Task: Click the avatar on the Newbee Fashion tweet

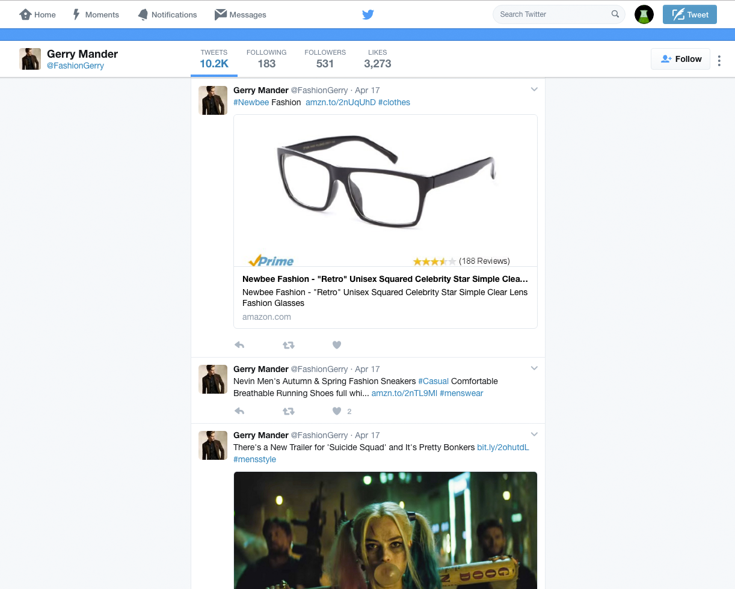Action: (213, 100)
